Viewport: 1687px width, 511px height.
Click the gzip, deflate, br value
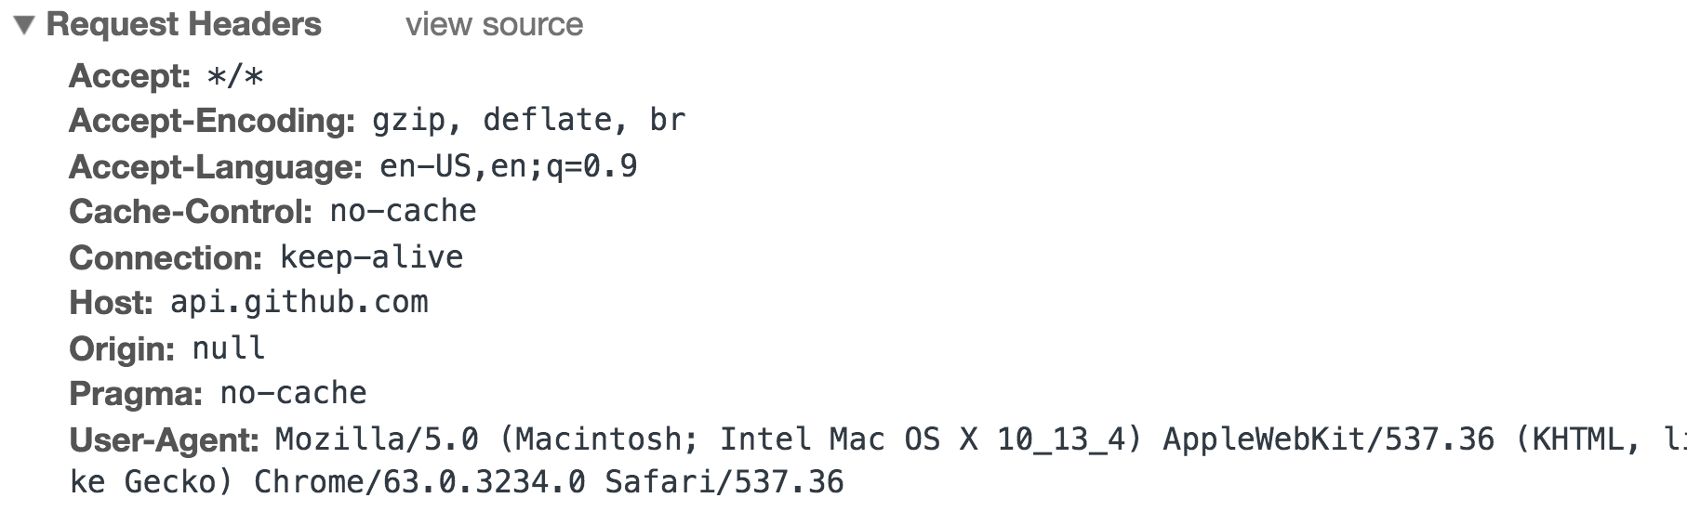pyautogui.click(x=528, y=120)
